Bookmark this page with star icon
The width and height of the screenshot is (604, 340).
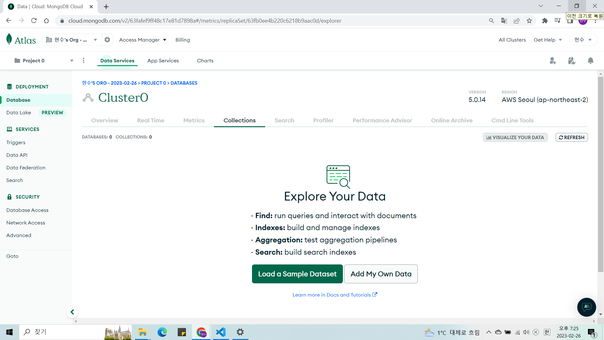[529, 21]
